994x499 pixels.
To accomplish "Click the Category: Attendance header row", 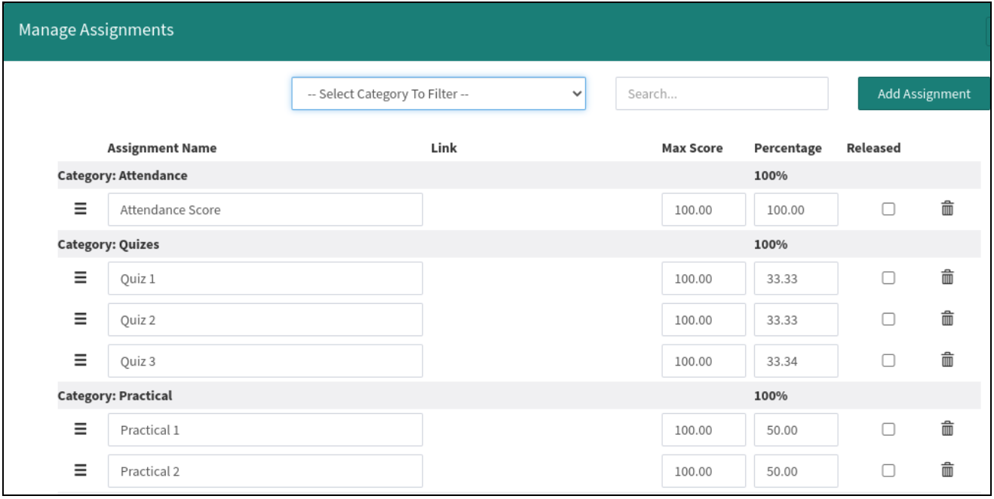I will pyautogui.click(x=519, y=175).
